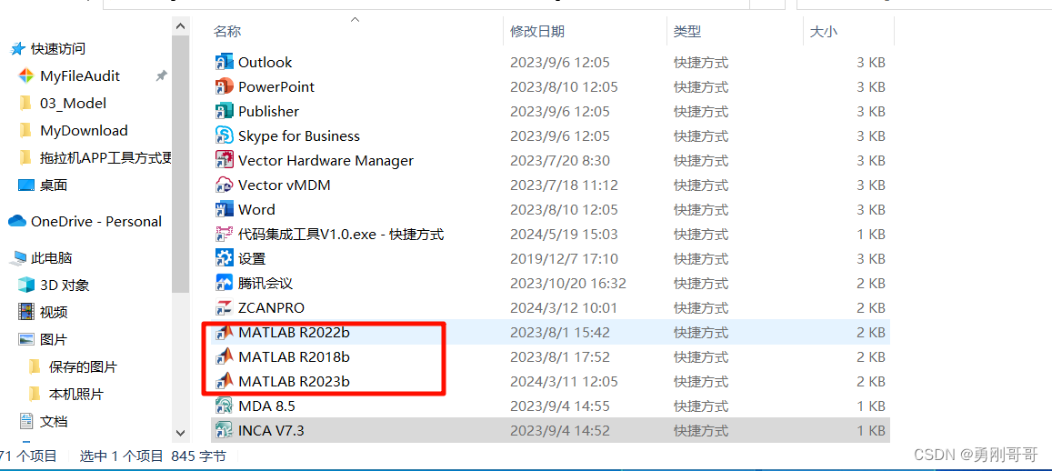1052x471 pixels.
Task: Click the navigation pane scrollbar thumb
Action: pos(180,165)
